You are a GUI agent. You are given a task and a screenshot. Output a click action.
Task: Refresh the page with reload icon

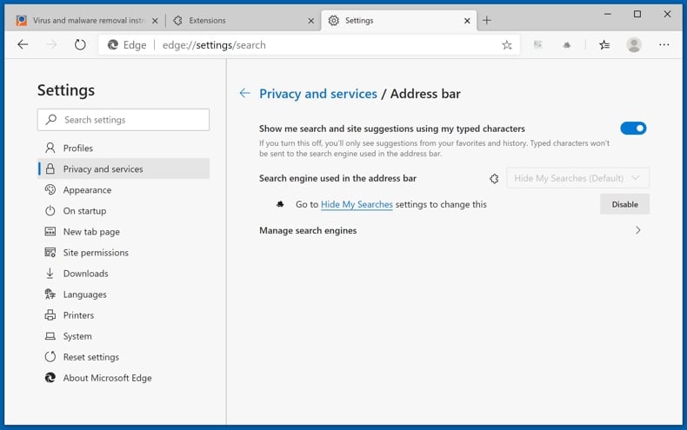click(80, 45)
